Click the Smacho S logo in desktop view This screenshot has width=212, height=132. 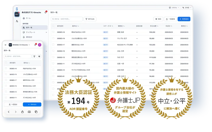pyautogui.click(x=17, y=9)
